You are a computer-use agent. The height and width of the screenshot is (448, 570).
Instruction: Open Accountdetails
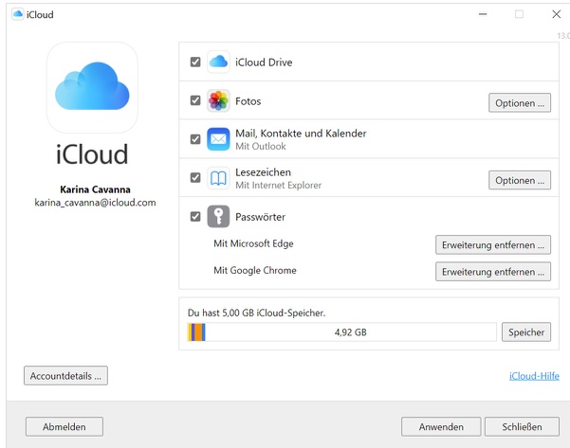pyautogui.click(x=65, y=375)
